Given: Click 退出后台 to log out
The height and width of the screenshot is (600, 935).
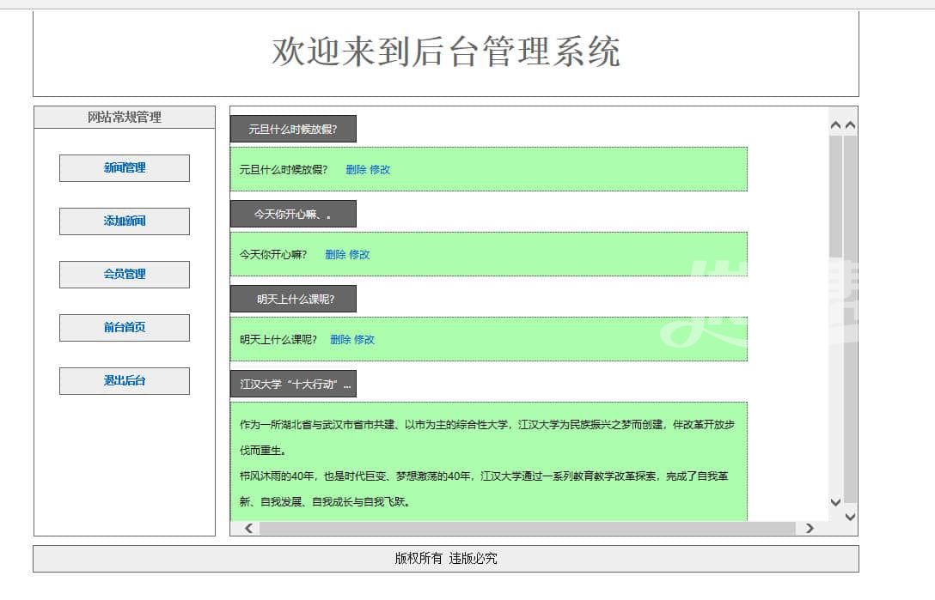Looking at the screenshot, I should [125, 381].
